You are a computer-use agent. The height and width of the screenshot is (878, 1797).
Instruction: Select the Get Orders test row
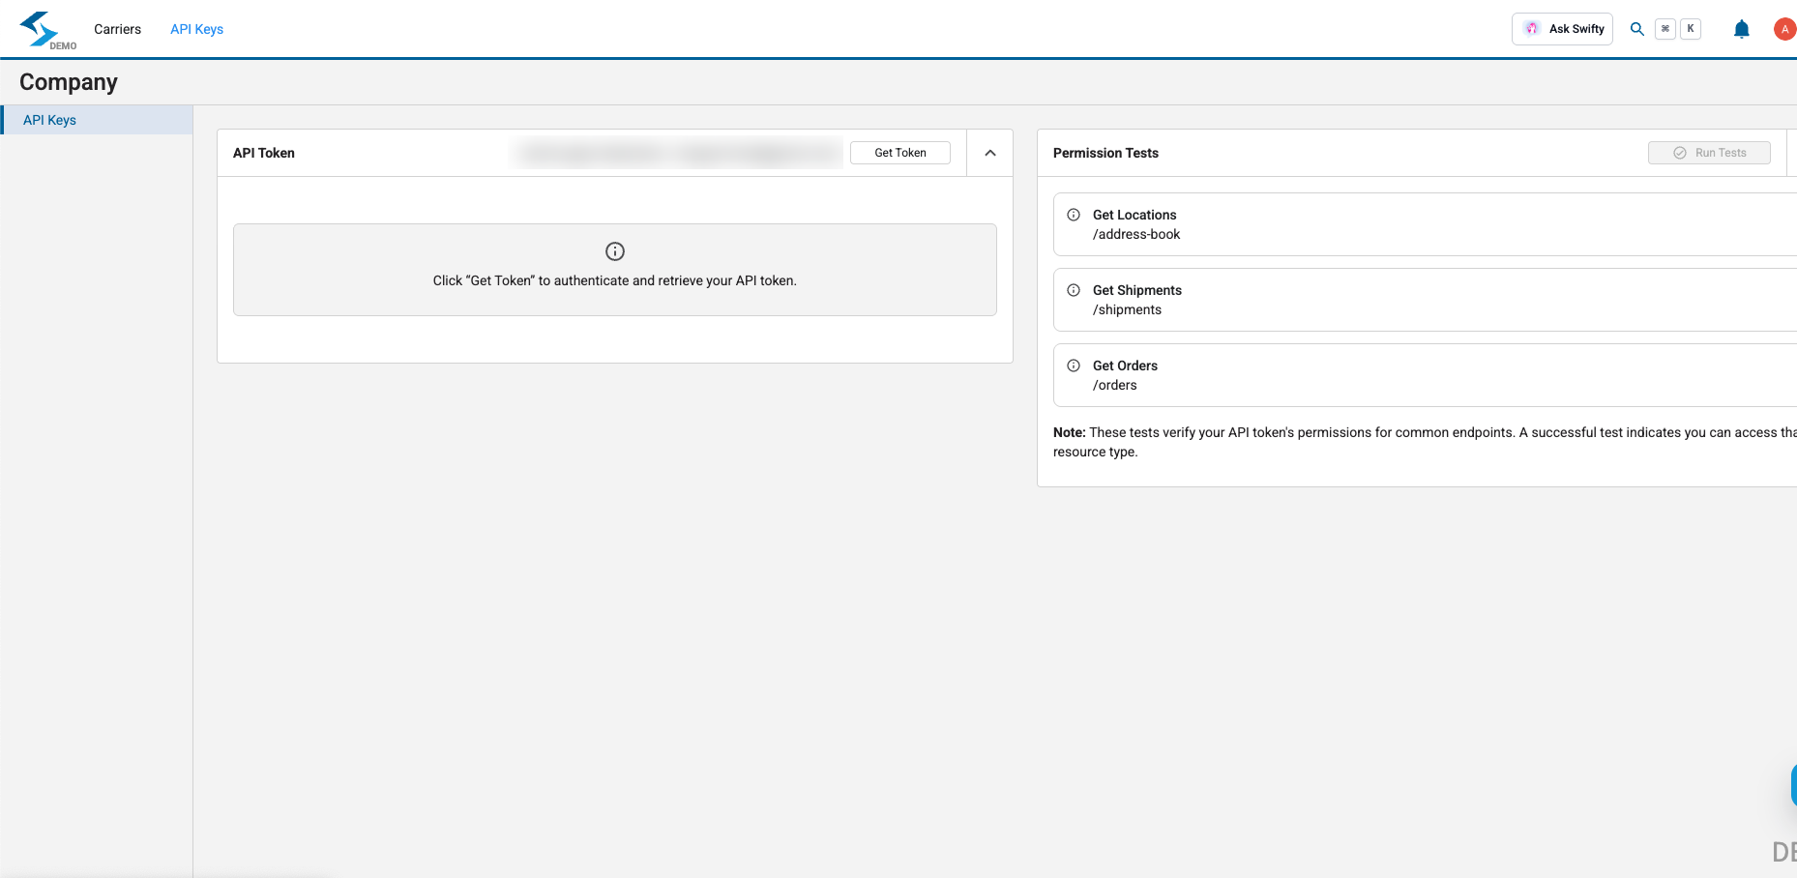point(1425,375)
